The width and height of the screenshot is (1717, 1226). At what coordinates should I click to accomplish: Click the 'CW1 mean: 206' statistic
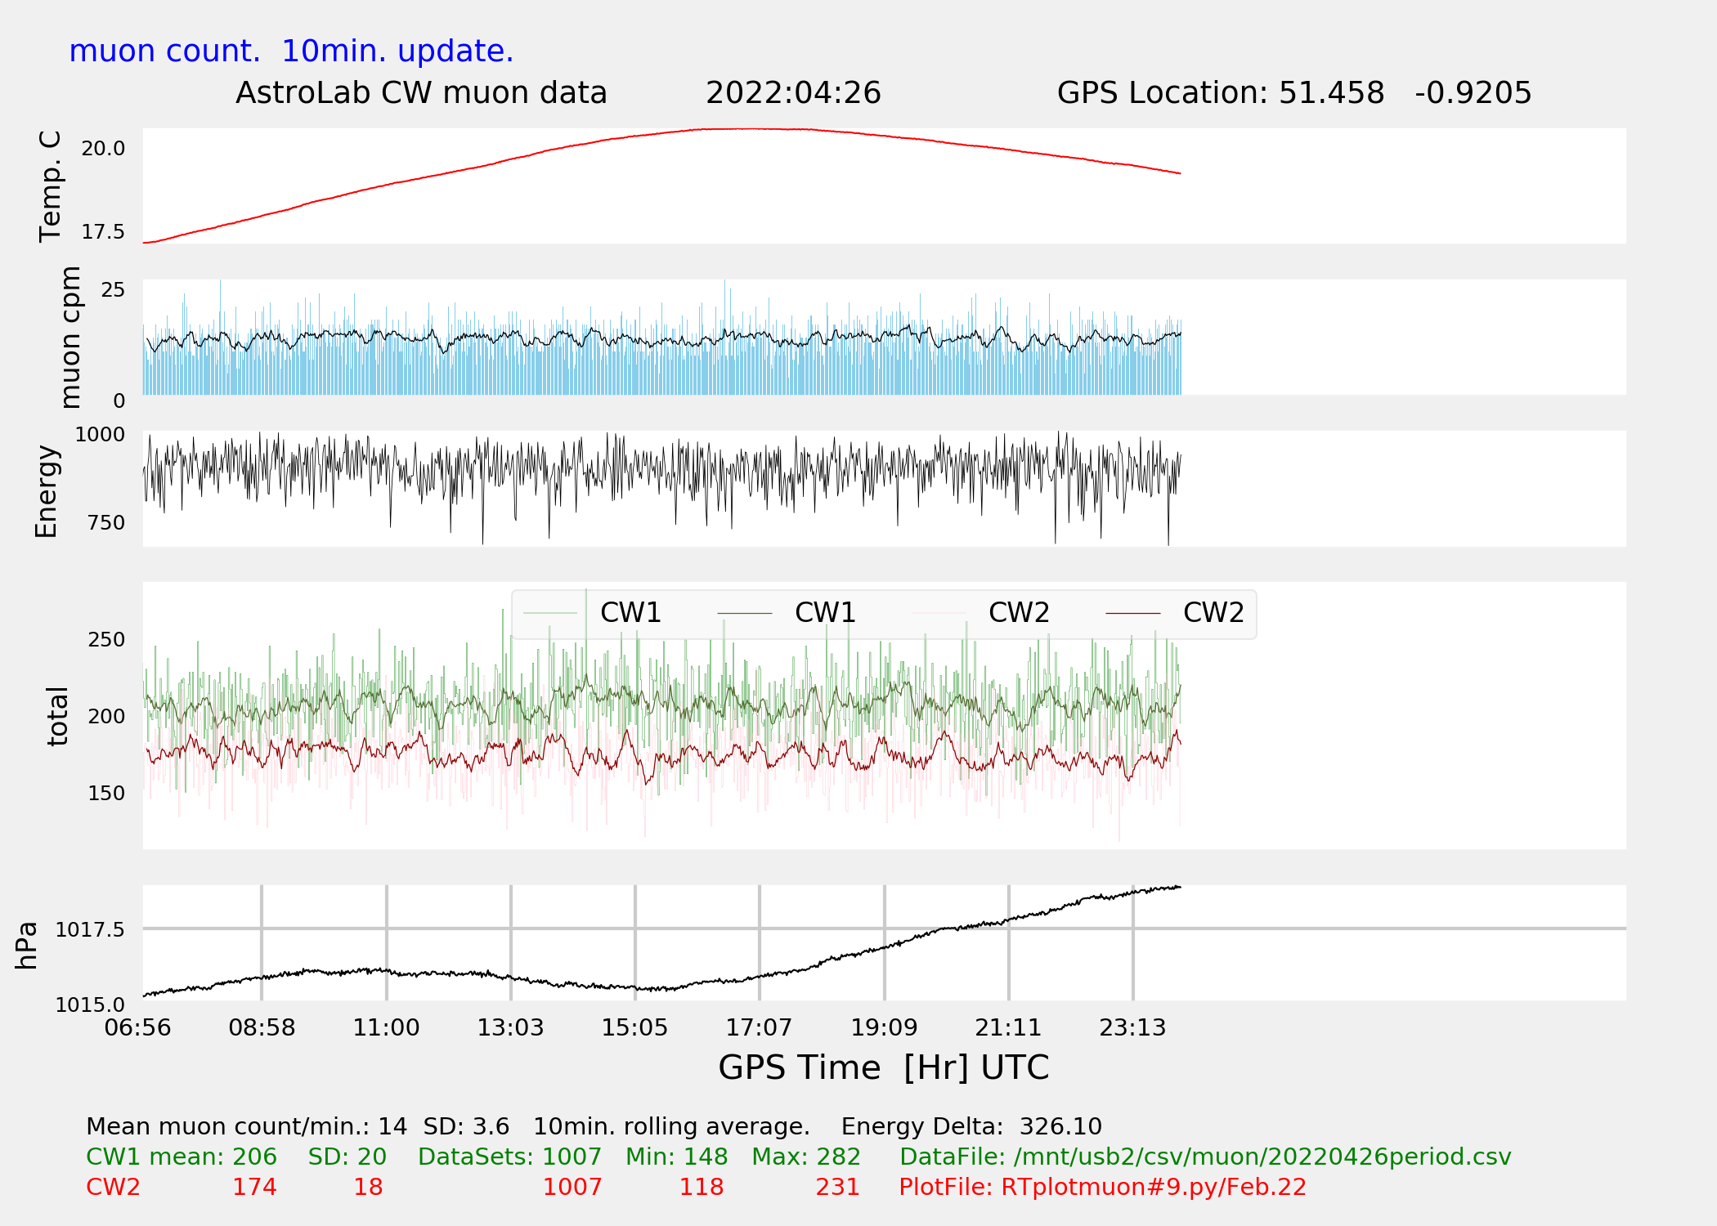click(182, 1157)
